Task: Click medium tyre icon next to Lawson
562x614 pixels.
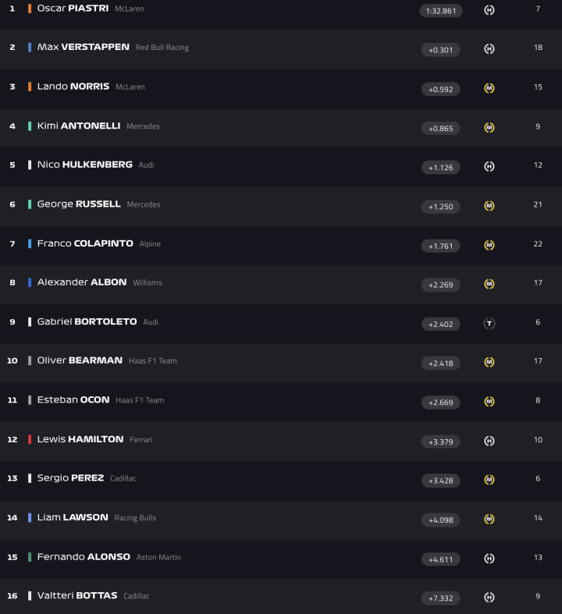Action: (489, 519)
